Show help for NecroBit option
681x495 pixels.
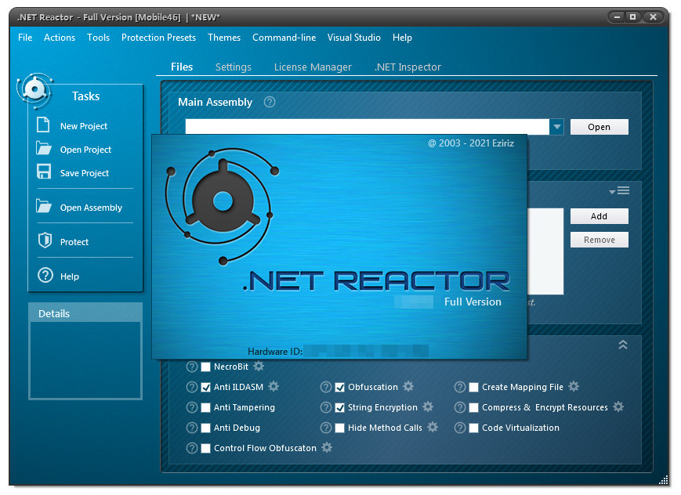[x=191, y=367]
